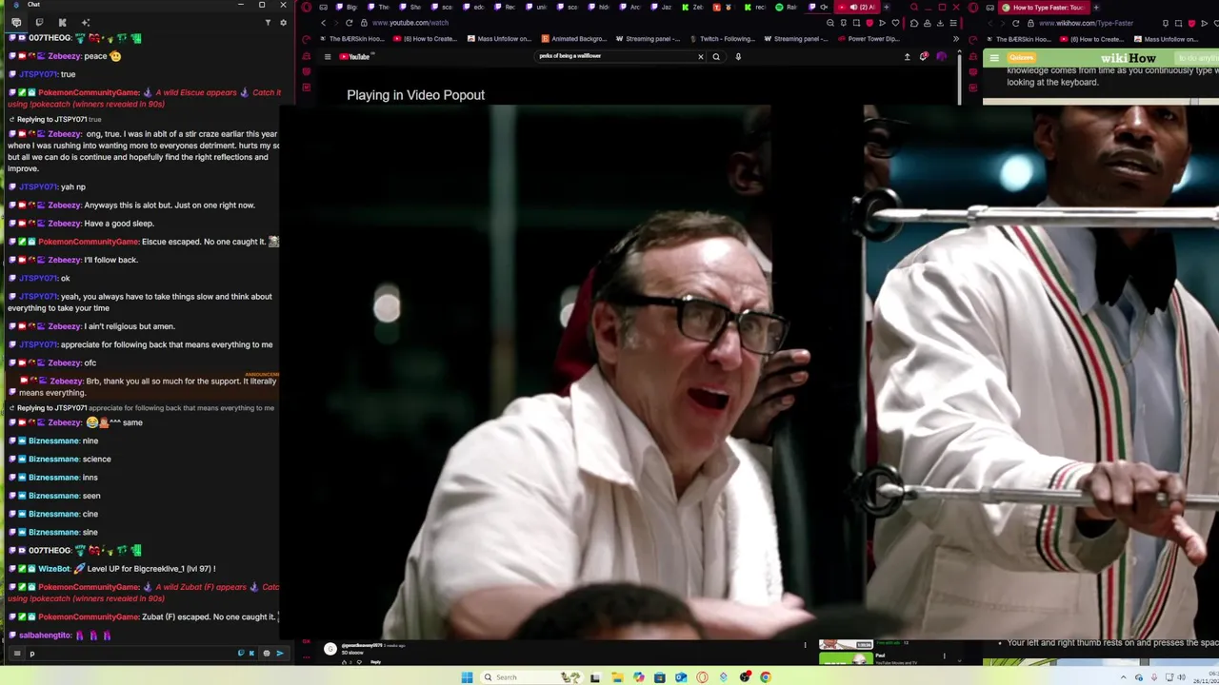Click the 'Playing in Video Popout' text
Screen dimensions: 1219x685
pos(415,95)
